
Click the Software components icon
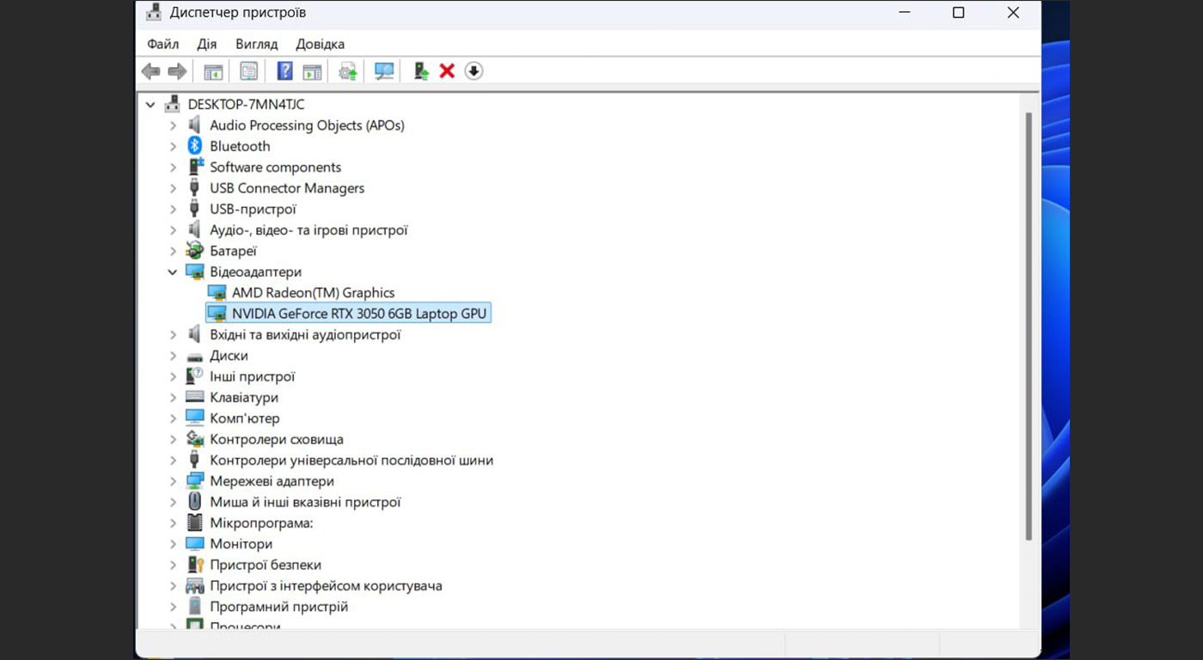[195, 167]
